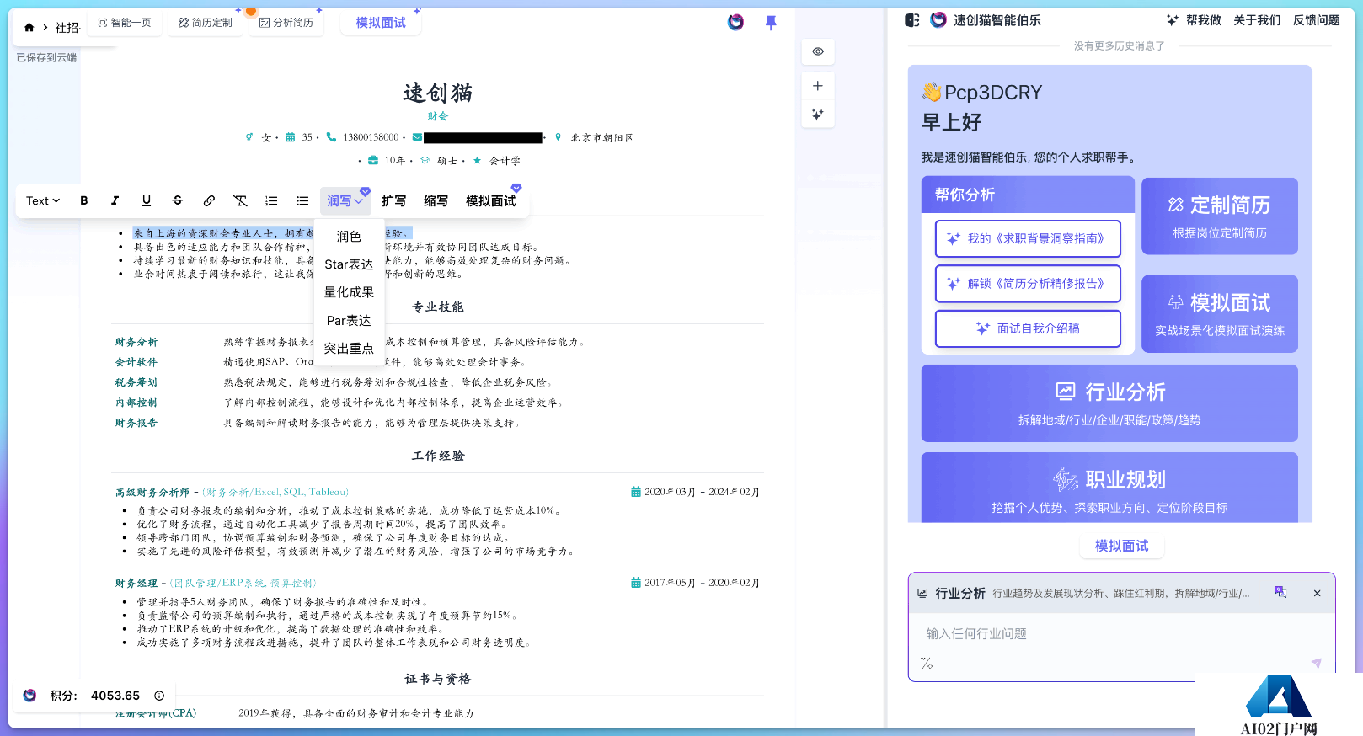Open the 简历定制 tab
The width and height of the screenshot is (1363, 736).
(x=206, y=23)
